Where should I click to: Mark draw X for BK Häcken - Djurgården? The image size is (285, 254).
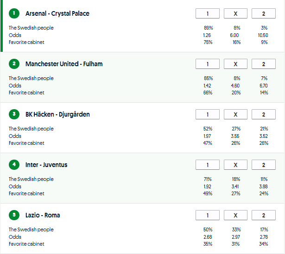click(x=235, y=114)
